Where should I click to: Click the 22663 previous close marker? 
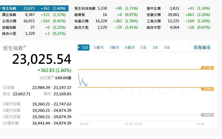point(208,115)
